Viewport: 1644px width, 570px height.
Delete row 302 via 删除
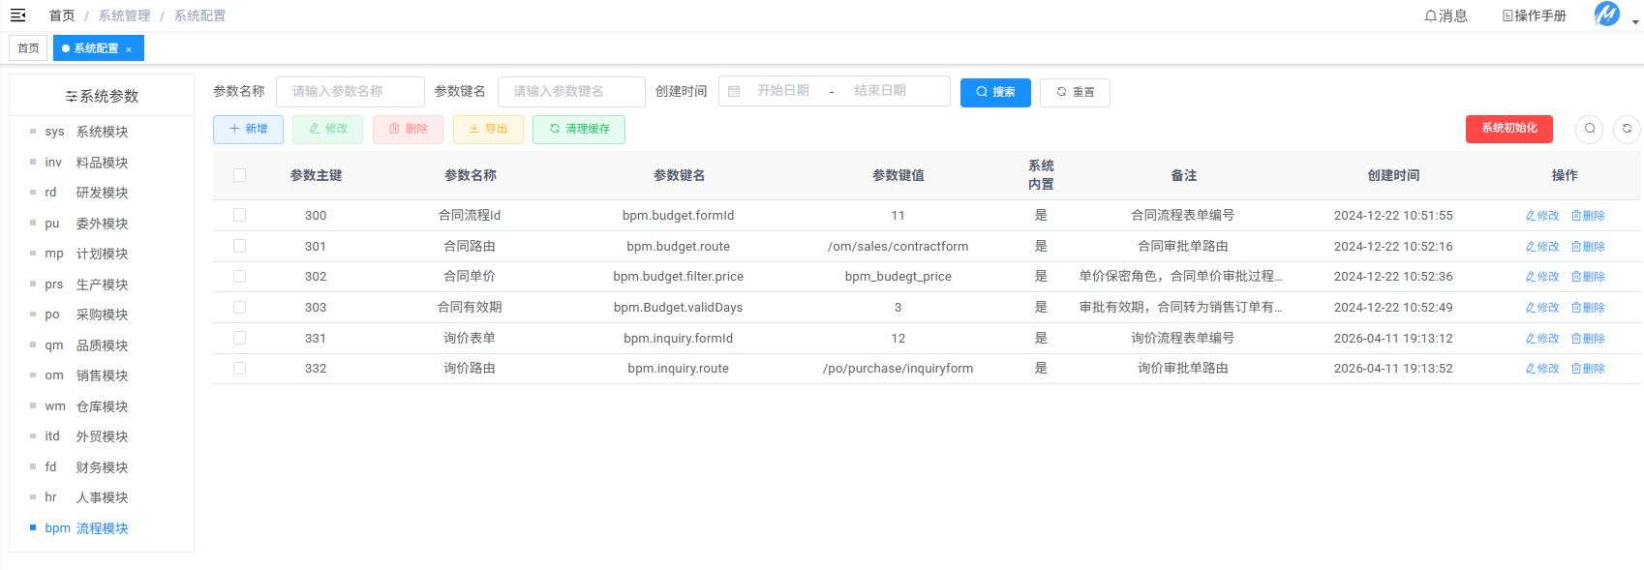pos(1588,277)
